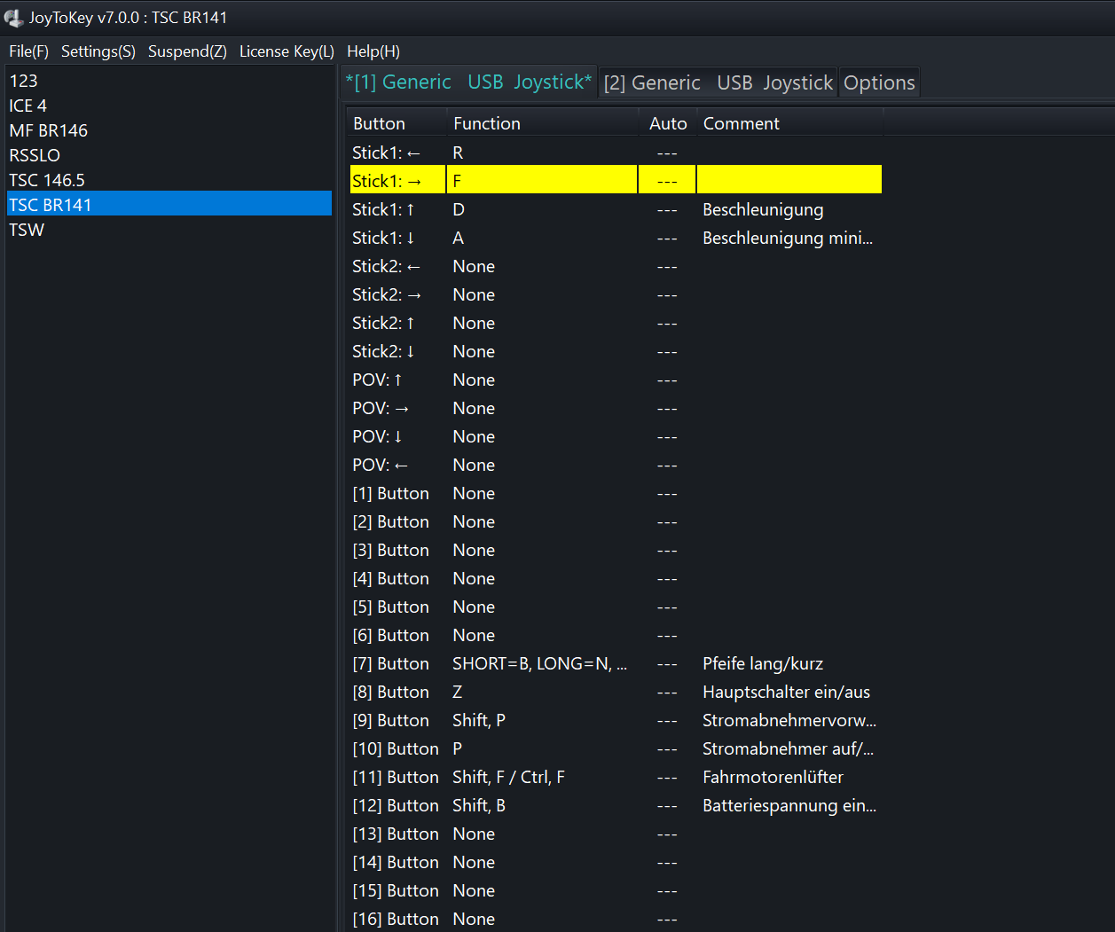Viewport: 1115px width, 932px height.
Task: Open the Settings(S) menu
Action: (98, 51)
